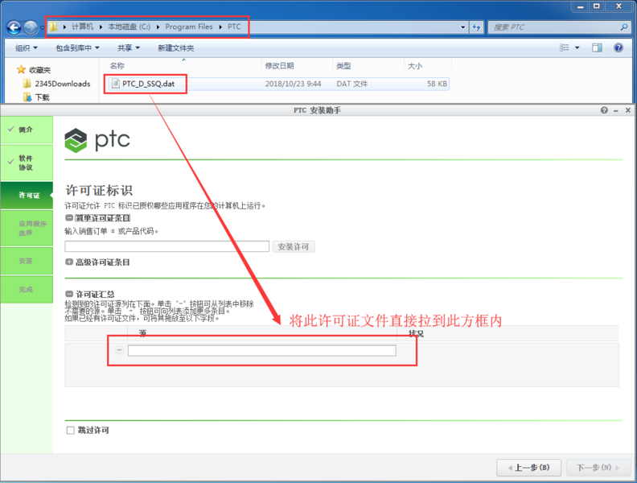The width and height of the screenshot is (637, 483).
Task: Click 新建文件夹 in Explorer toolbar
Action: click(176, 48)
